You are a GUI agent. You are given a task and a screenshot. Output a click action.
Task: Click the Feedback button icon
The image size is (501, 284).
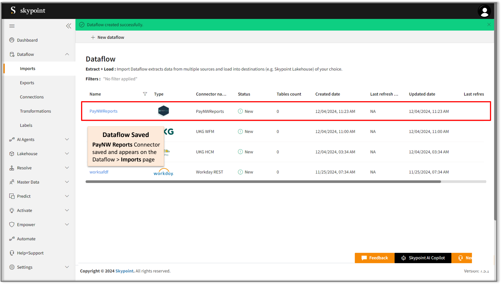364,257
